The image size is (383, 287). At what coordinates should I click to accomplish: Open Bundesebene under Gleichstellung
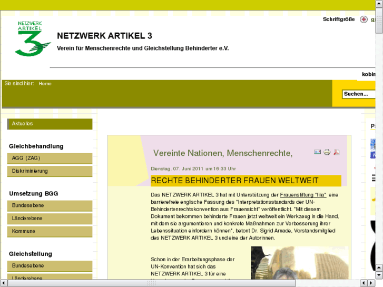click(x=50, y=266)
